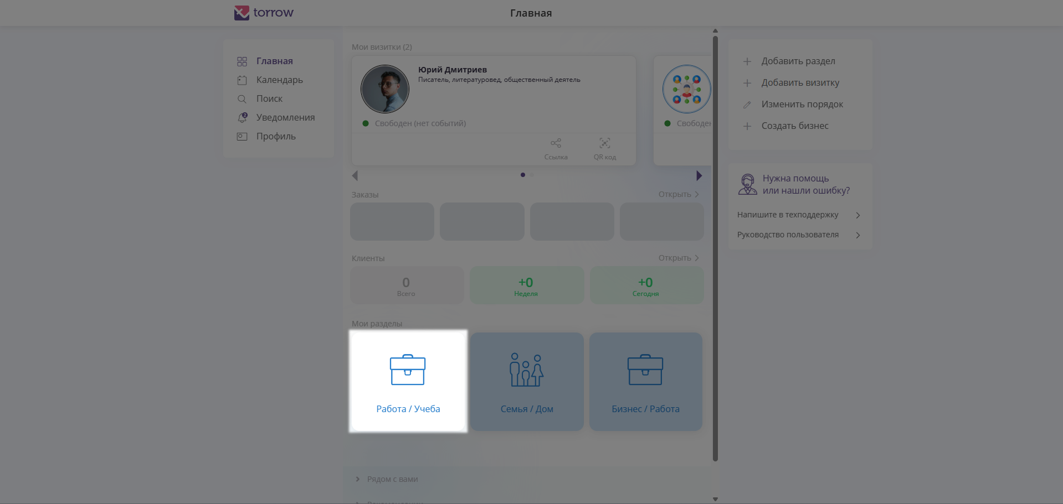Open Клиенты via the Открыть link
The image size is (1063, 504).
pos(678,258)
